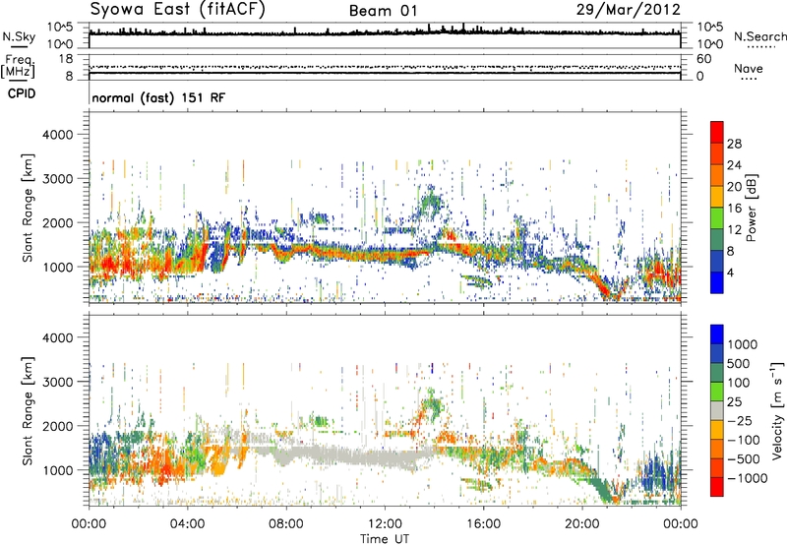This screenshot has height=545, width=787.
Task: Click the blue bottom of power colorbar
Action: click(x=717, y=282)
